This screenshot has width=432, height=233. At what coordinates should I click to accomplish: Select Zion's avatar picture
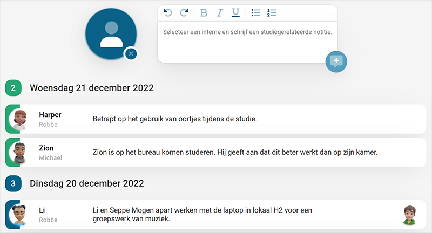[21, 153]
